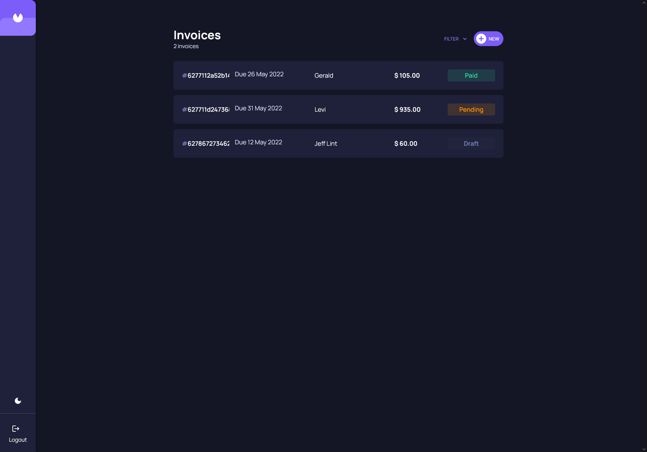Click the Paid status badge

tap(471, 76)
